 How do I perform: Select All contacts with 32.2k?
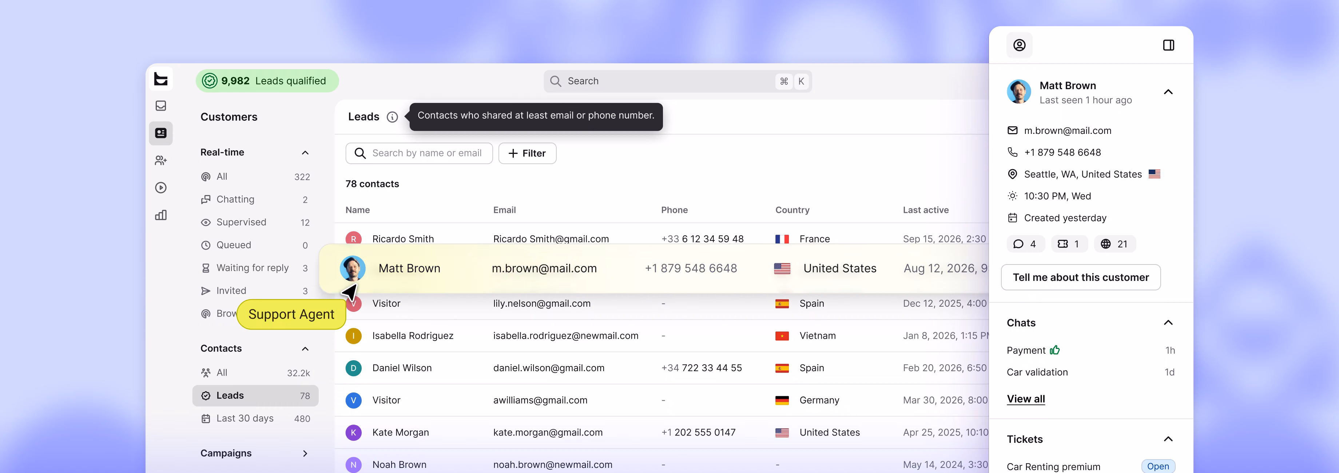pos(255,373)
